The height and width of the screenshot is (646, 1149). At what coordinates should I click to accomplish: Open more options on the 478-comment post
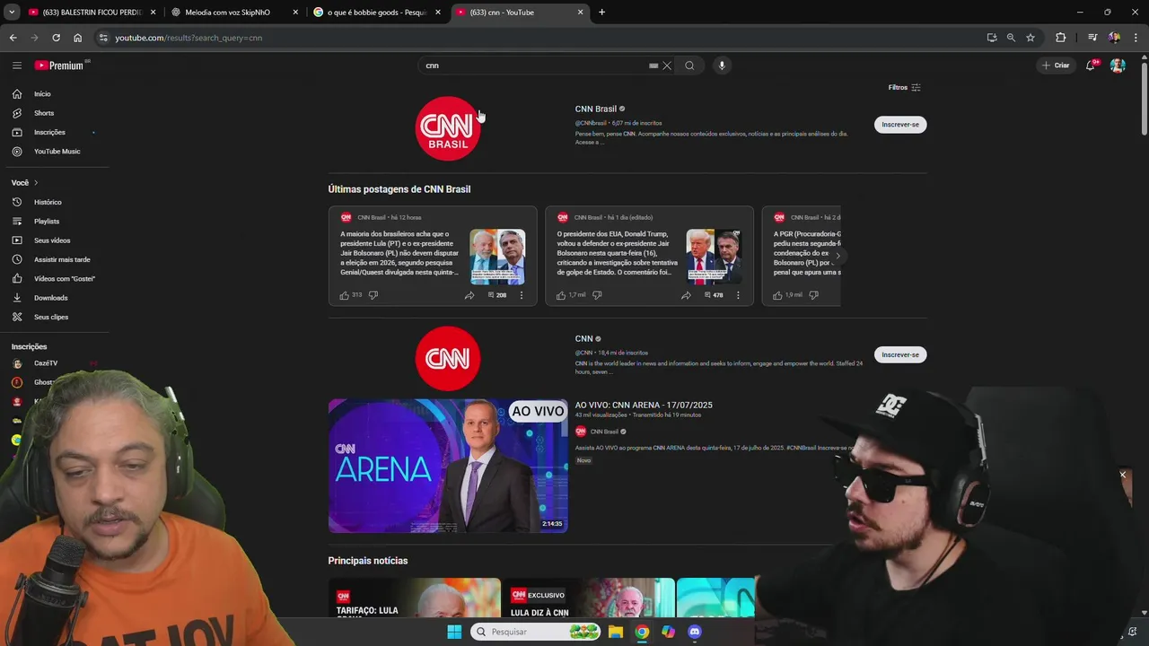[738, 295]
